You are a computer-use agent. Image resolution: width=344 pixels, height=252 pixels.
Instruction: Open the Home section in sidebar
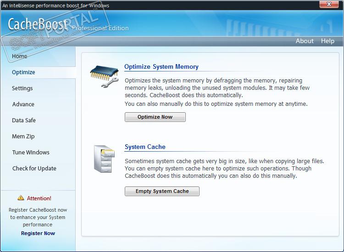click(20, 56)
